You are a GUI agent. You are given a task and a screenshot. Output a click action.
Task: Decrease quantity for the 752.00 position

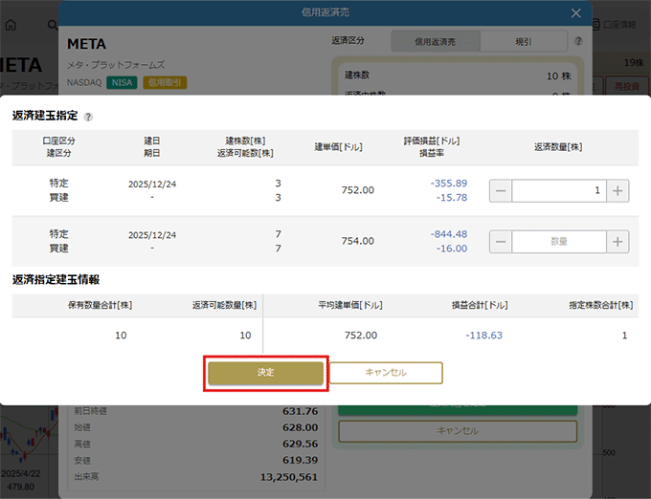tap(501, 190)
